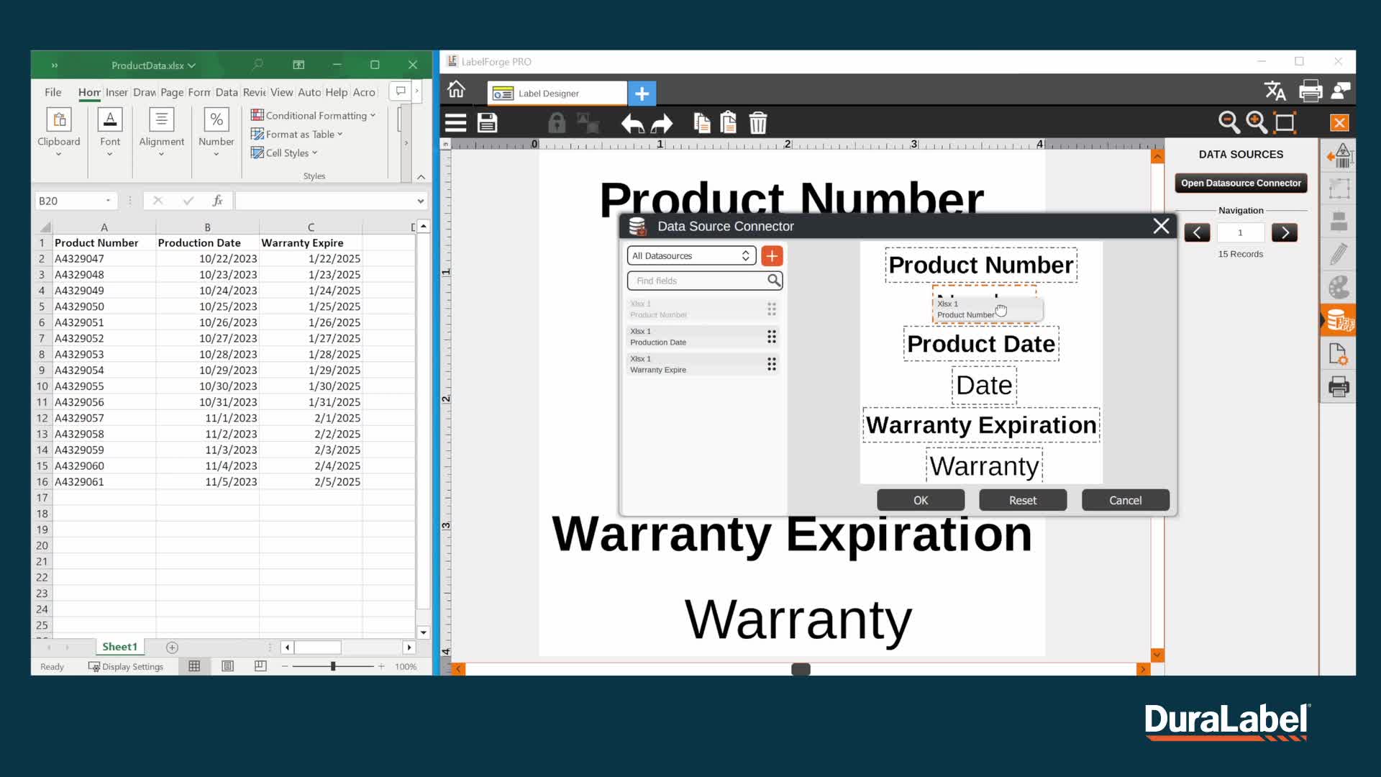The width and height of the screenshot is (1381, 777).
Task: Add a new sheet in Excel
Action: (x=172, y=647)
